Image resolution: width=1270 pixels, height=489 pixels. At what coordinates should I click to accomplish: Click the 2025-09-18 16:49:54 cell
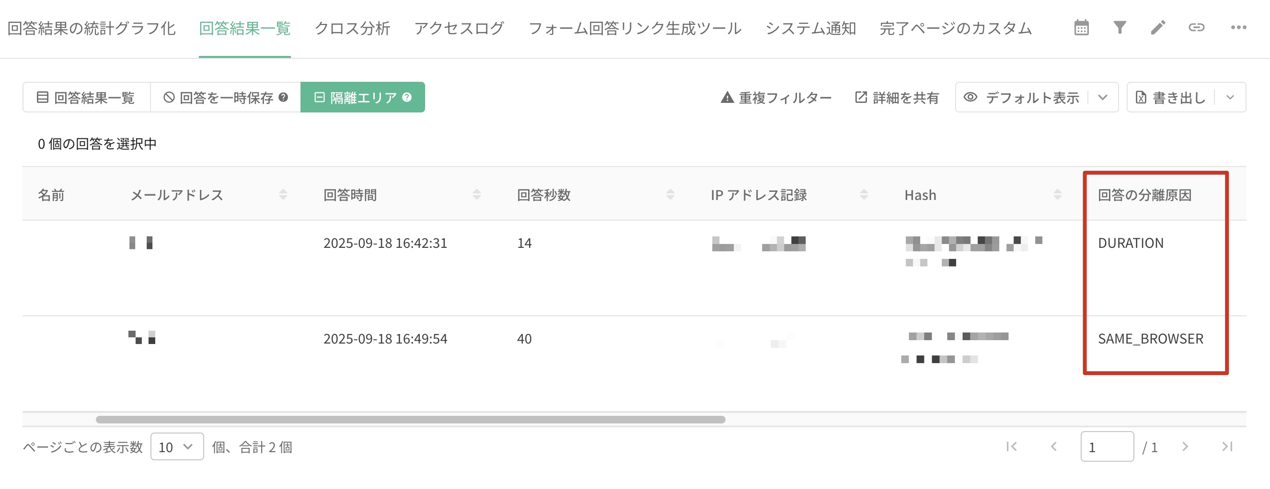tap(385, 339)
